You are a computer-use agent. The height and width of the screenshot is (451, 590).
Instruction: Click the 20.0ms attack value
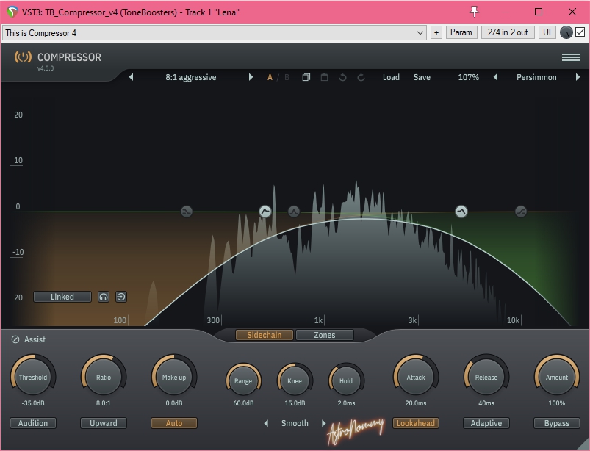tap(416, 403)
